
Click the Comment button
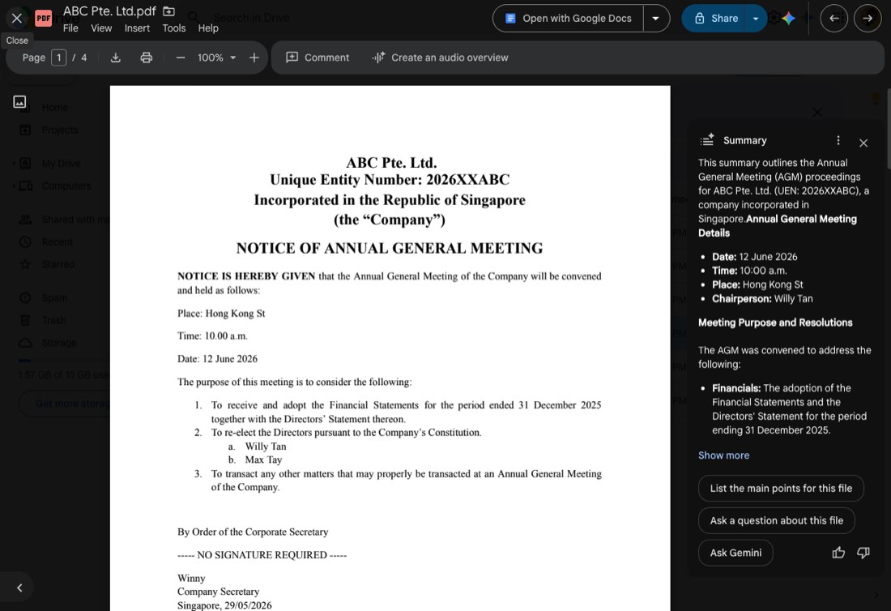(x=317, y=58)
